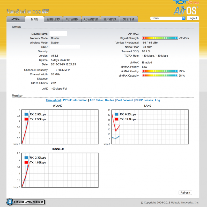Open the PPPoE Information link
Image resolution: width=207 pixels, height=207 pixels.
pos(75,100)
